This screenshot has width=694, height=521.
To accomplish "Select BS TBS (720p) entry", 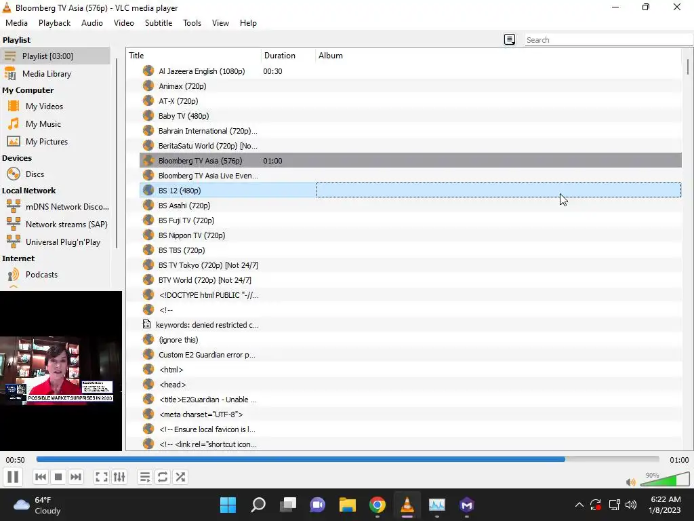I will pyautogui.click(x=410, y=250).
